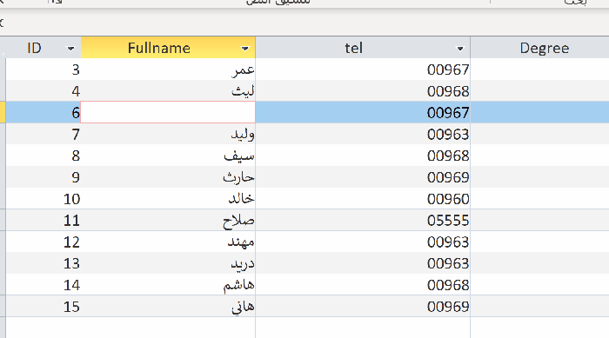Click the row selector for ID 6
This screenshot has height=338, width=609.
(3, 113)
